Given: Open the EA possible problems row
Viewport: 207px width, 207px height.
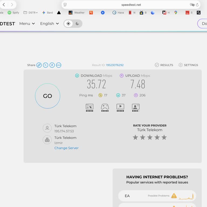Looking at the screenshot, I should (157, 196).
